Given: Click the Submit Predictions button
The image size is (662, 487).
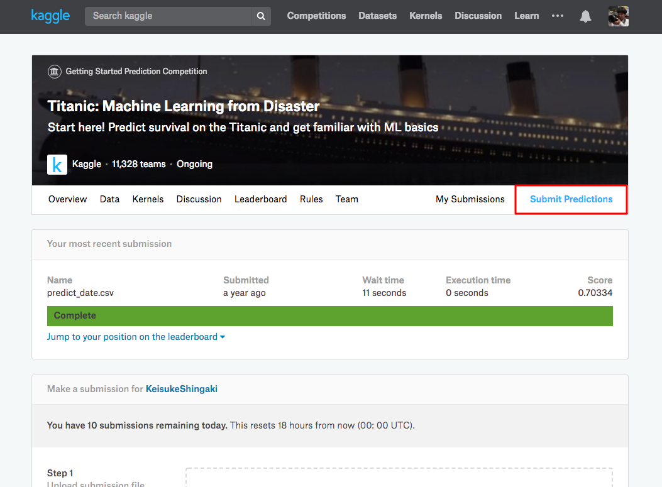Looking at the screenshot, I should pyautogui.click(x=571, y=199).
